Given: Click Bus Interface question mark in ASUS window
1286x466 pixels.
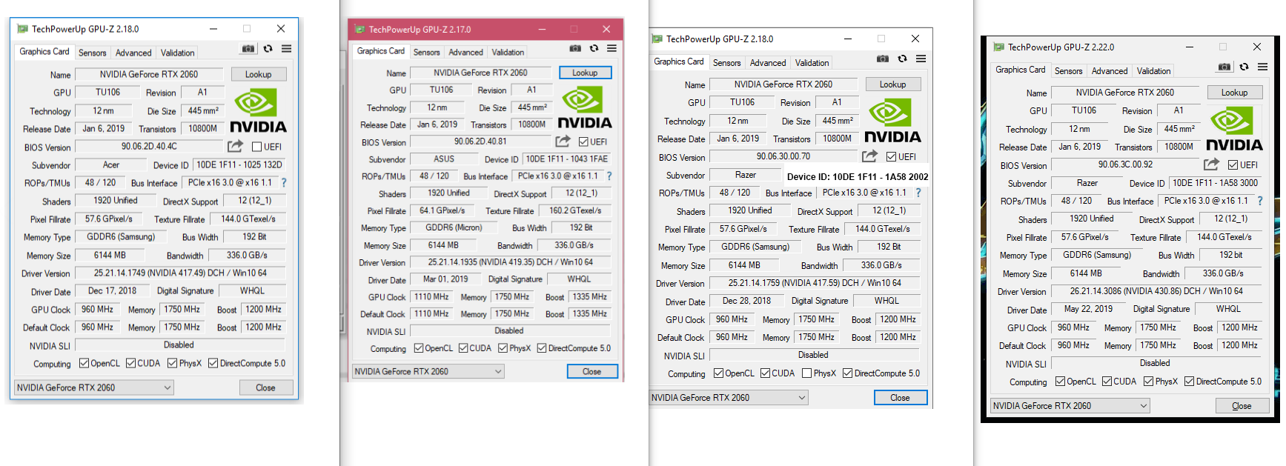Looking at the screenshot, I should (x=609, y=176).
